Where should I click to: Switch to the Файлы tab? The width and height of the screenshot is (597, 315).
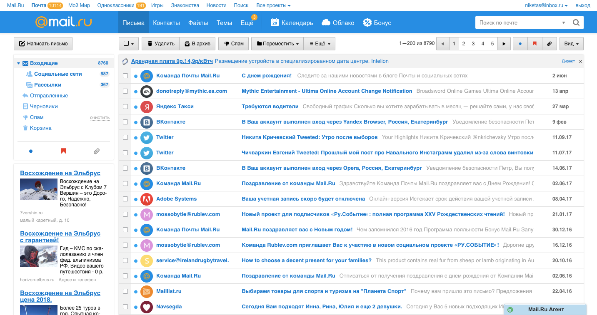(198, 22)
